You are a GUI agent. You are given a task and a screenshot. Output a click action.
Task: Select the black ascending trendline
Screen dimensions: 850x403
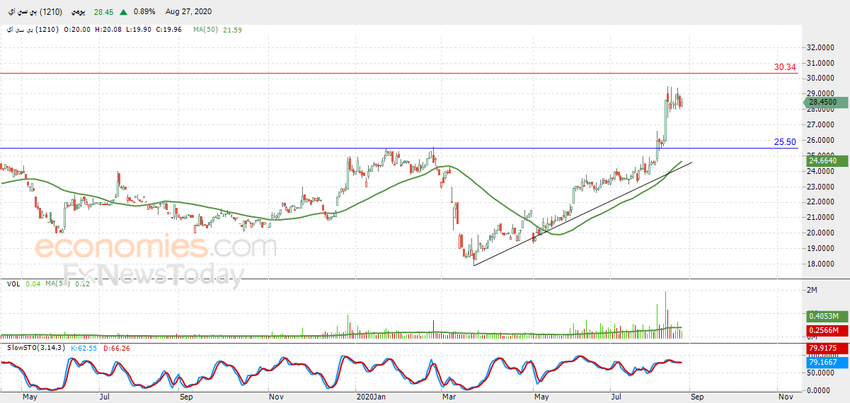[x=582, y=214]
